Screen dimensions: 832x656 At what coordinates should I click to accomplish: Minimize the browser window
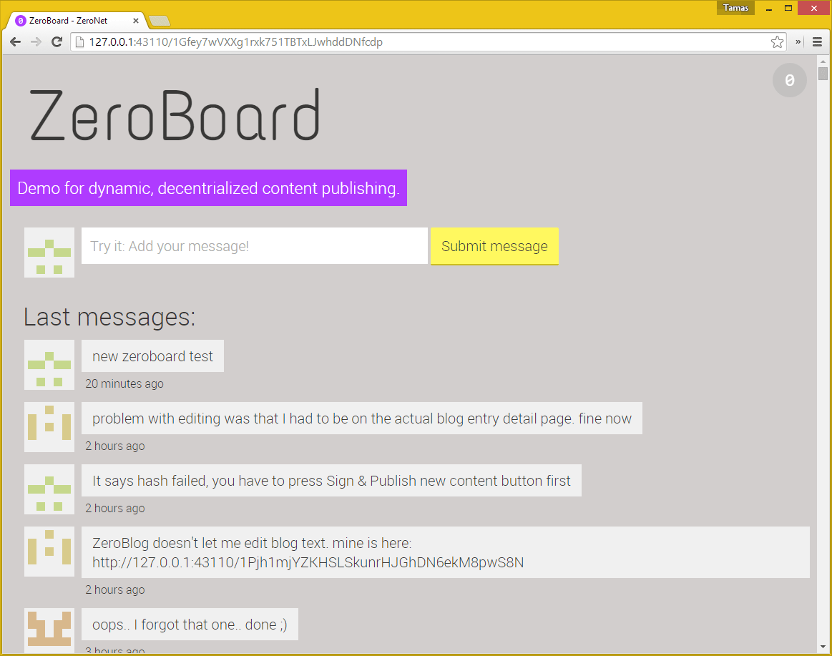pos(769,8)
